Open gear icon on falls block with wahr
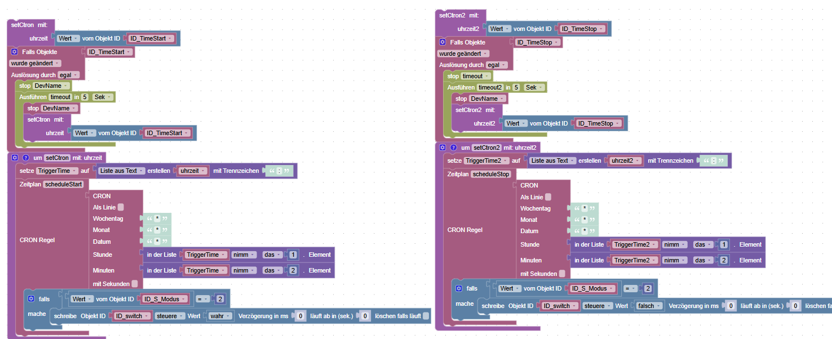The image size is (832, 339). pyautogui.click(x=31, y=299)
